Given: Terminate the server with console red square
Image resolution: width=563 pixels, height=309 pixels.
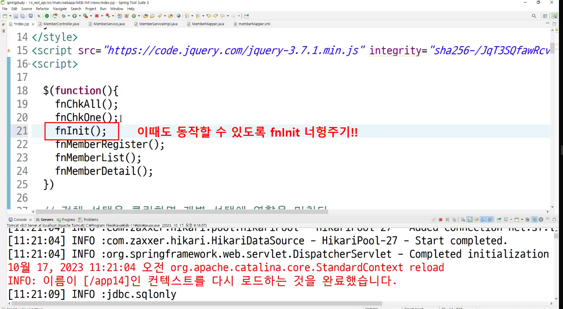Looking at the screenshot, I should point(441,220).
